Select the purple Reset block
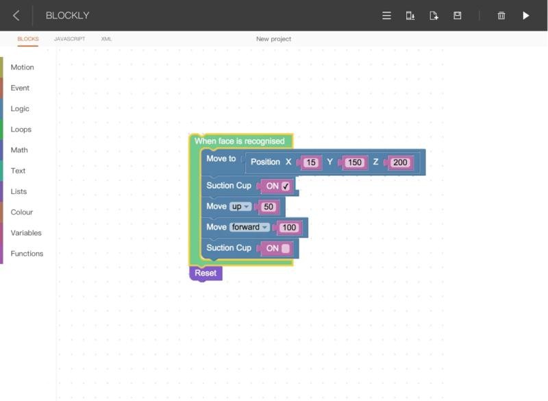The width and height of the screenshot is (548, 401). [206, 273]
